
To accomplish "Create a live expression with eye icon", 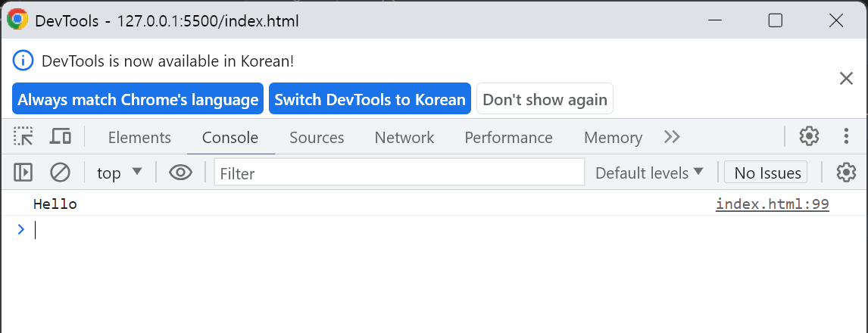I will click(180, 173).
